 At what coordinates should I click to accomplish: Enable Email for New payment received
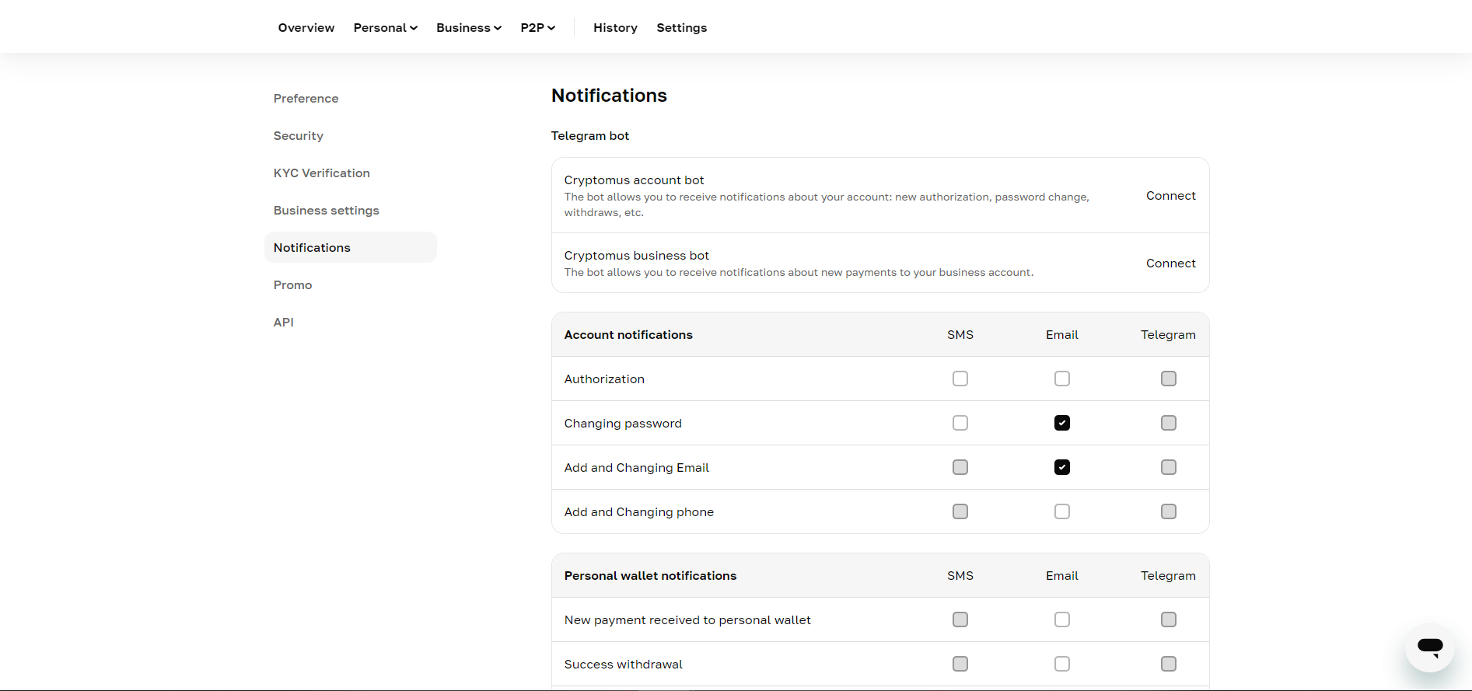[x=1062, y=619]
